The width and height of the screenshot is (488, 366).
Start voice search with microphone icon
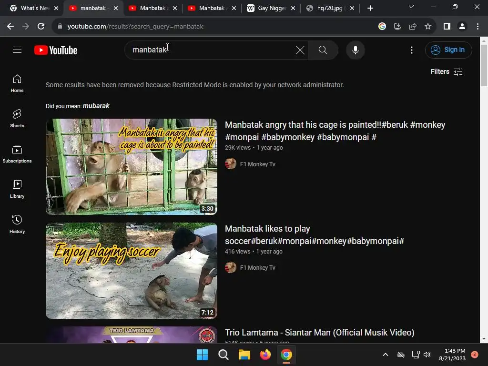355,50
